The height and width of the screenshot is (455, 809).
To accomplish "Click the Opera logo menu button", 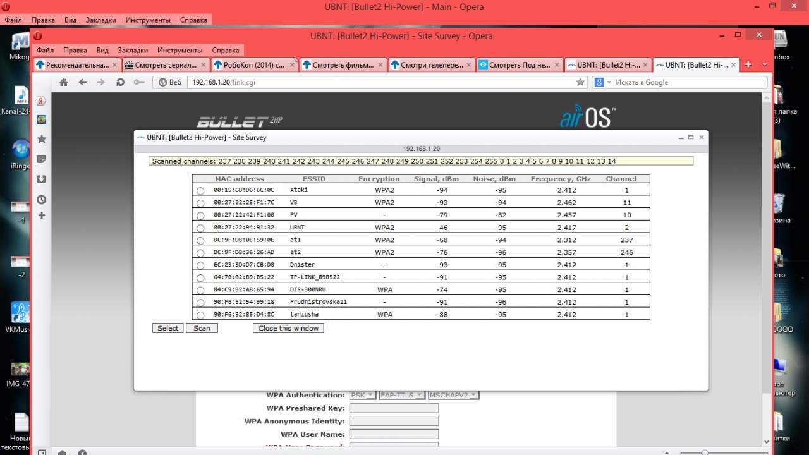I will (x=38, y=36).
